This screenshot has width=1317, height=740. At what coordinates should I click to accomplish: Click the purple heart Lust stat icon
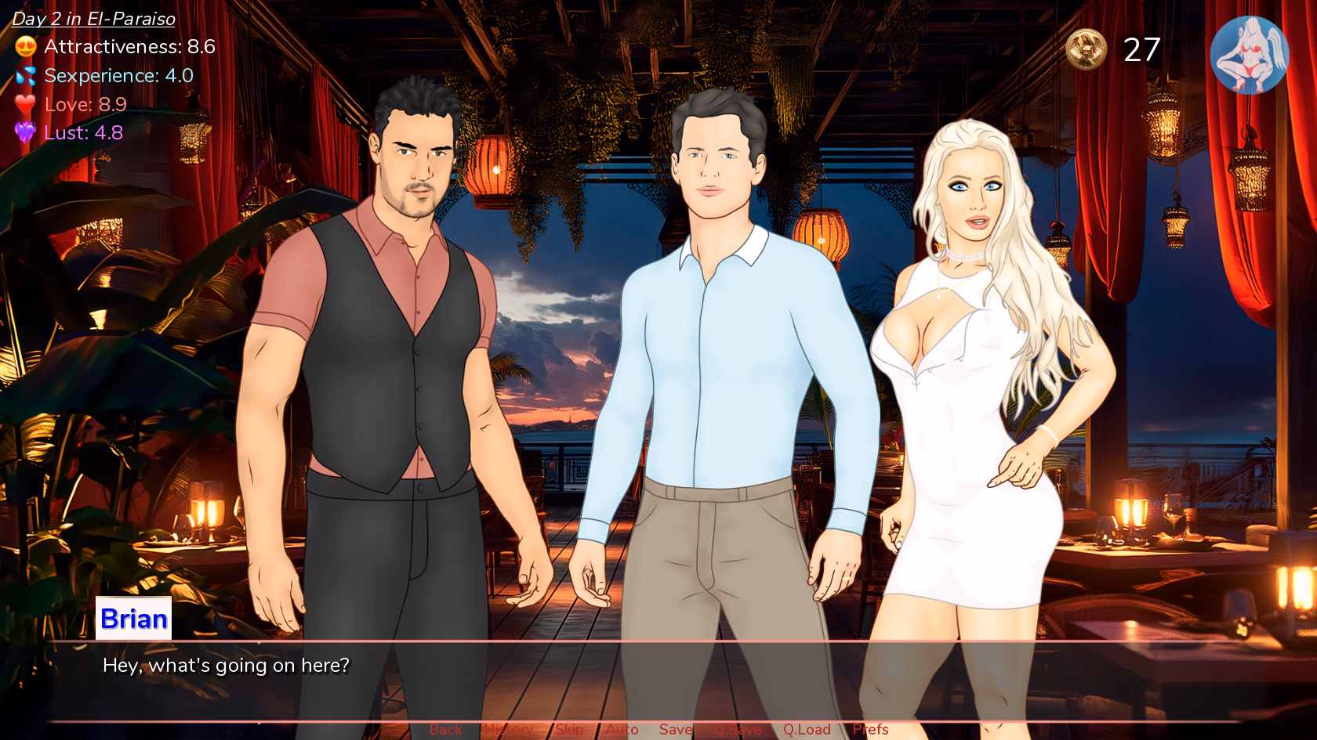point(24,133)
